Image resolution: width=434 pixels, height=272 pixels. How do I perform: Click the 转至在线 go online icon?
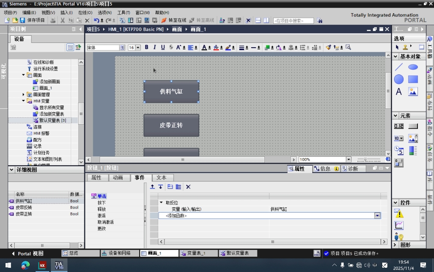[x=164, y=20]
